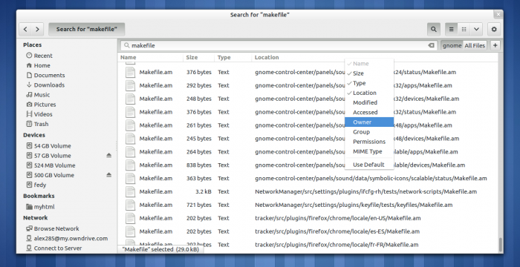Select the 838 bytes Makefile.am file
This screenshot has width=520, height=267.
click(x=308, y=165)
